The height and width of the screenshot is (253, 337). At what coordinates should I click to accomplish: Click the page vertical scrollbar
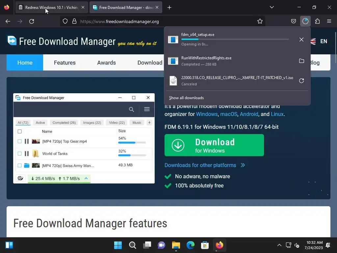point(335,47)
